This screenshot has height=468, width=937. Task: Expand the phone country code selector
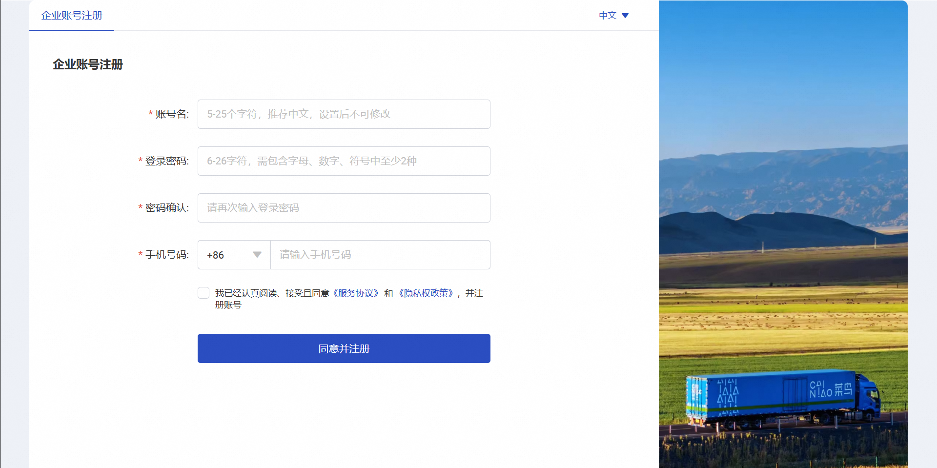(233, 254)
